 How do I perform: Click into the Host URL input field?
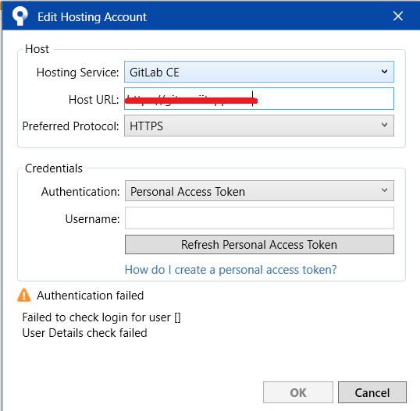point(259,99)
